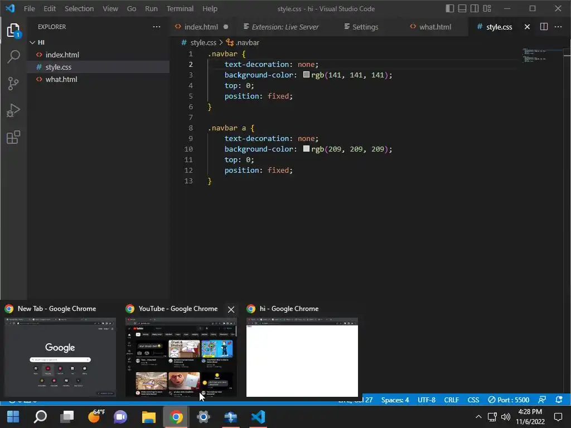This screenshot has width=571, height=428.
Task: Open the View menu
Action: [110, 8]
